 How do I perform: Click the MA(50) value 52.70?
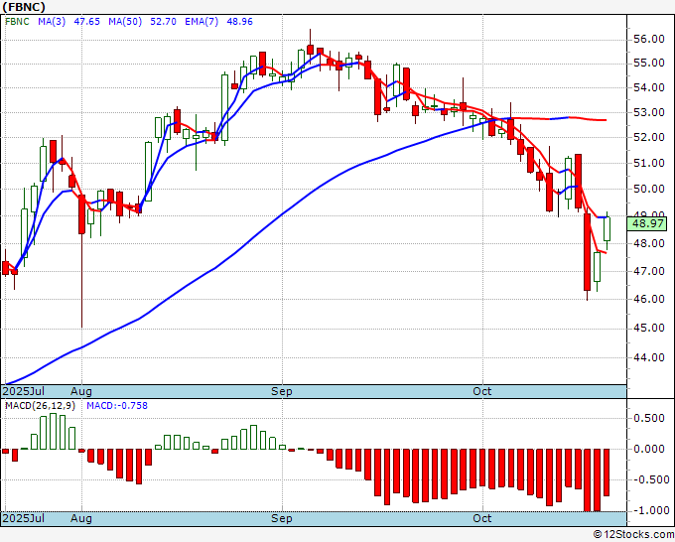163,22
